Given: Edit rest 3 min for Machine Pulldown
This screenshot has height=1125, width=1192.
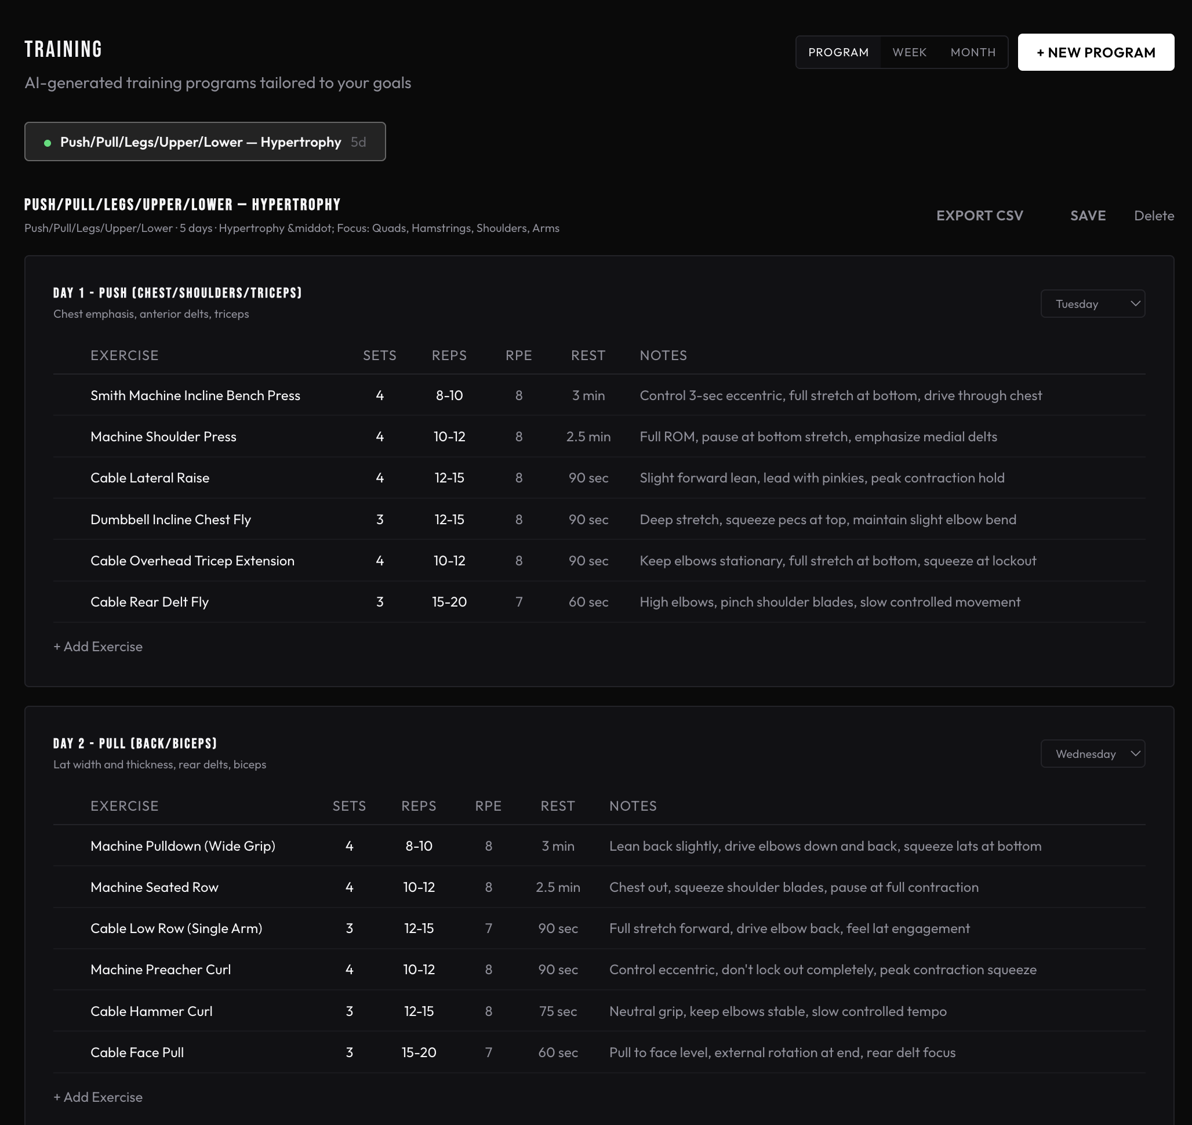Looking at the screenshot, I should (558, 845).
